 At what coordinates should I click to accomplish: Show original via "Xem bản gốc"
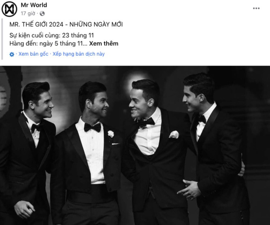pos(34,54)
